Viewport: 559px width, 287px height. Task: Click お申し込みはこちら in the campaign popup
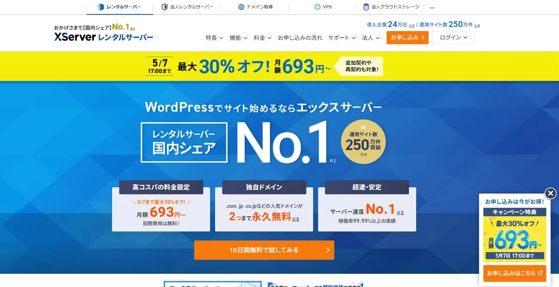[x=515, y=274]
